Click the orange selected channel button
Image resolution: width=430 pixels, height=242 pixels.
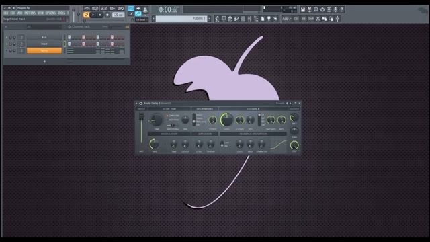click(44, 51)
